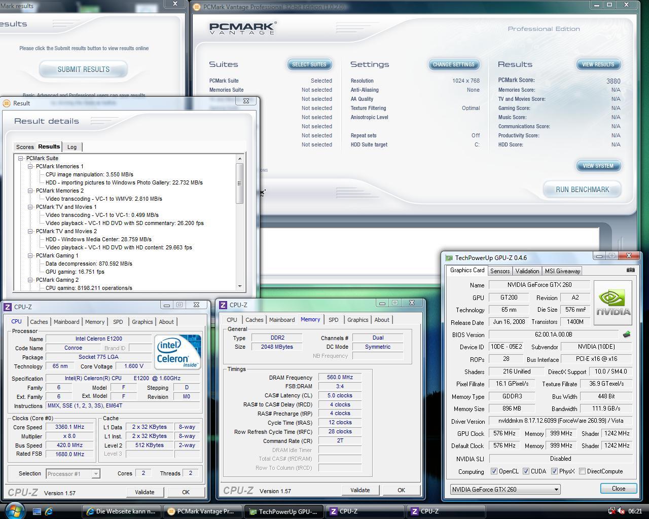Toggle the PhysX checkbox in GPU-Z
649x519 pixels.
coord(554,471)
